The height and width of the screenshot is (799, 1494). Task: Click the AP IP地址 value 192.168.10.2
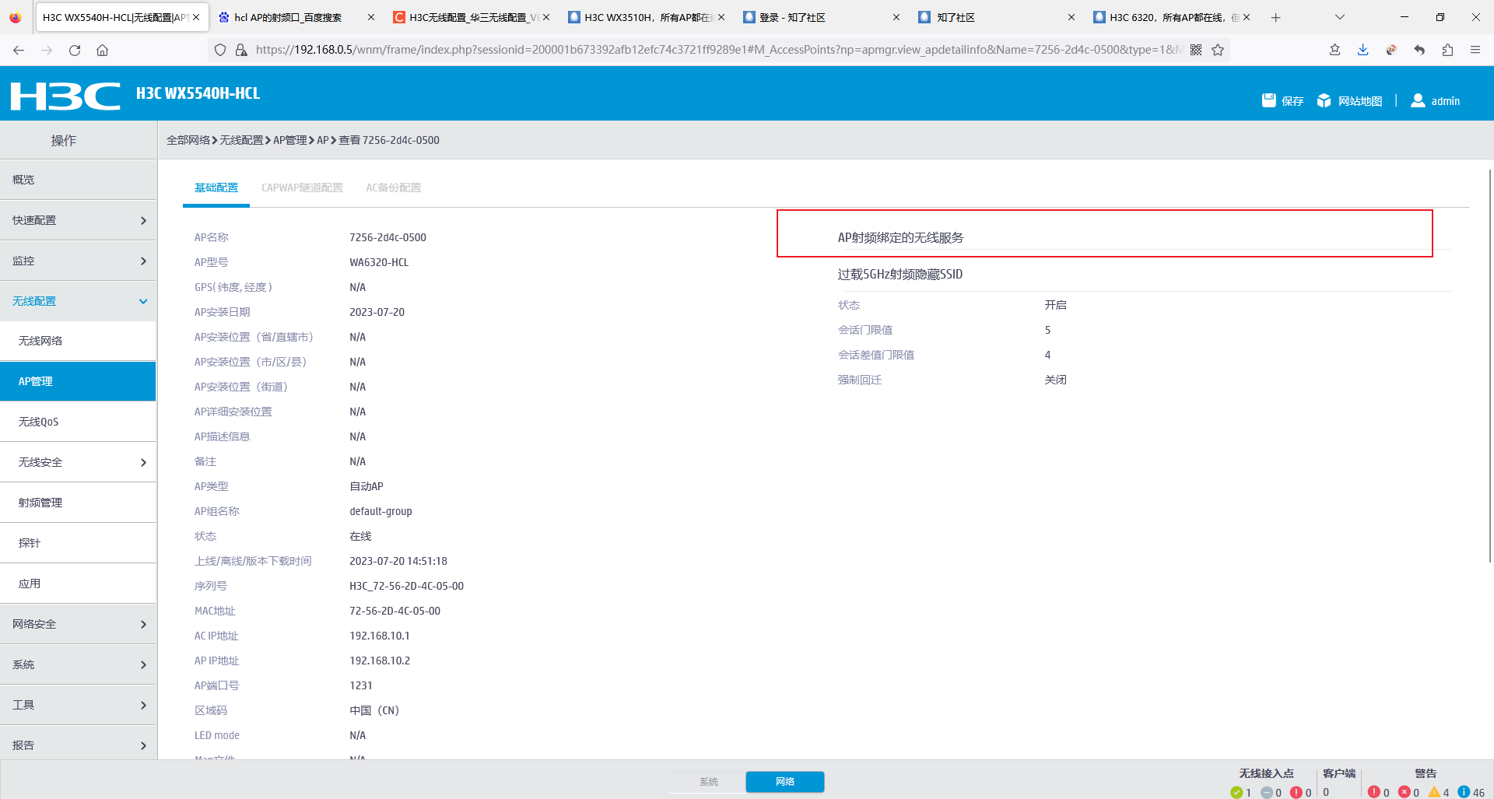tap(380, 661)
